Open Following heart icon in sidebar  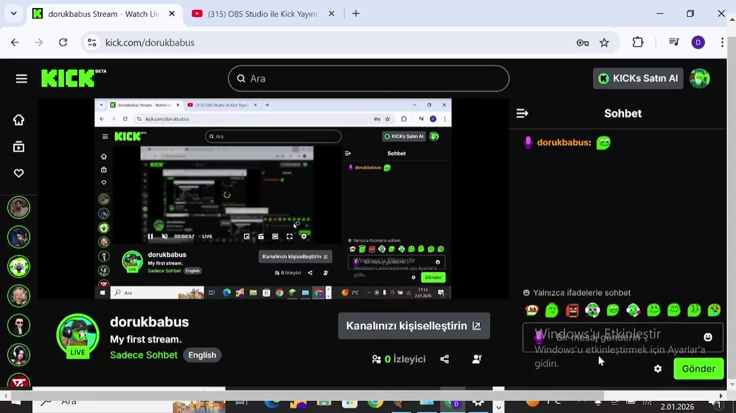tap(19, 173)
